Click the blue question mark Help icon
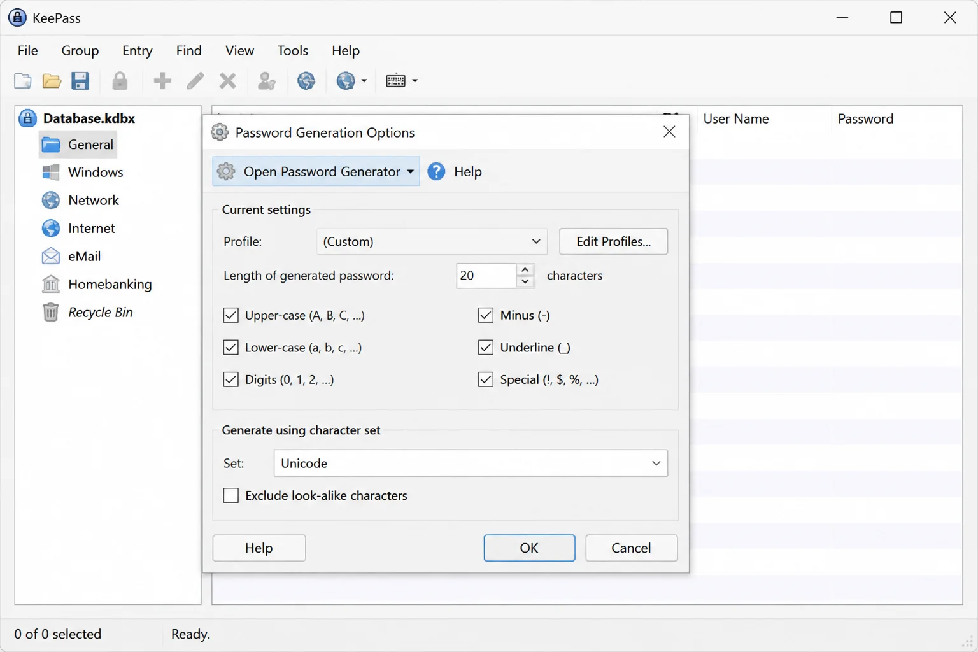Image resolution: width=978 pixels, height=652 pixels. tap(436, 171)
